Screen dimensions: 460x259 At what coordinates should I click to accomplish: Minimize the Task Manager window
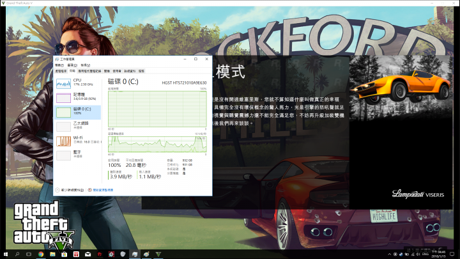185,59
